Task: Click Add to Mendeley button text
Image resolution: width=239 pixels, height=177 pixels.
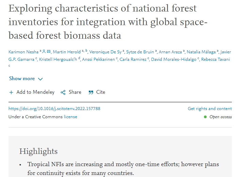Action: pos(35,92)
